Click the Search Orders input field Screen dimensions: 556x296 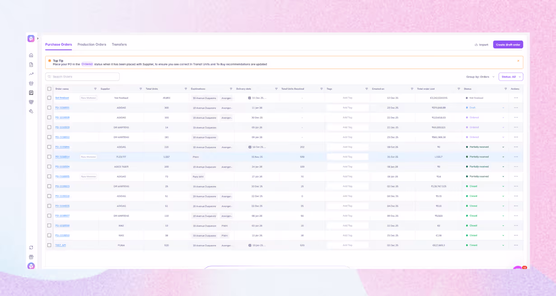[x=82, y=77]
